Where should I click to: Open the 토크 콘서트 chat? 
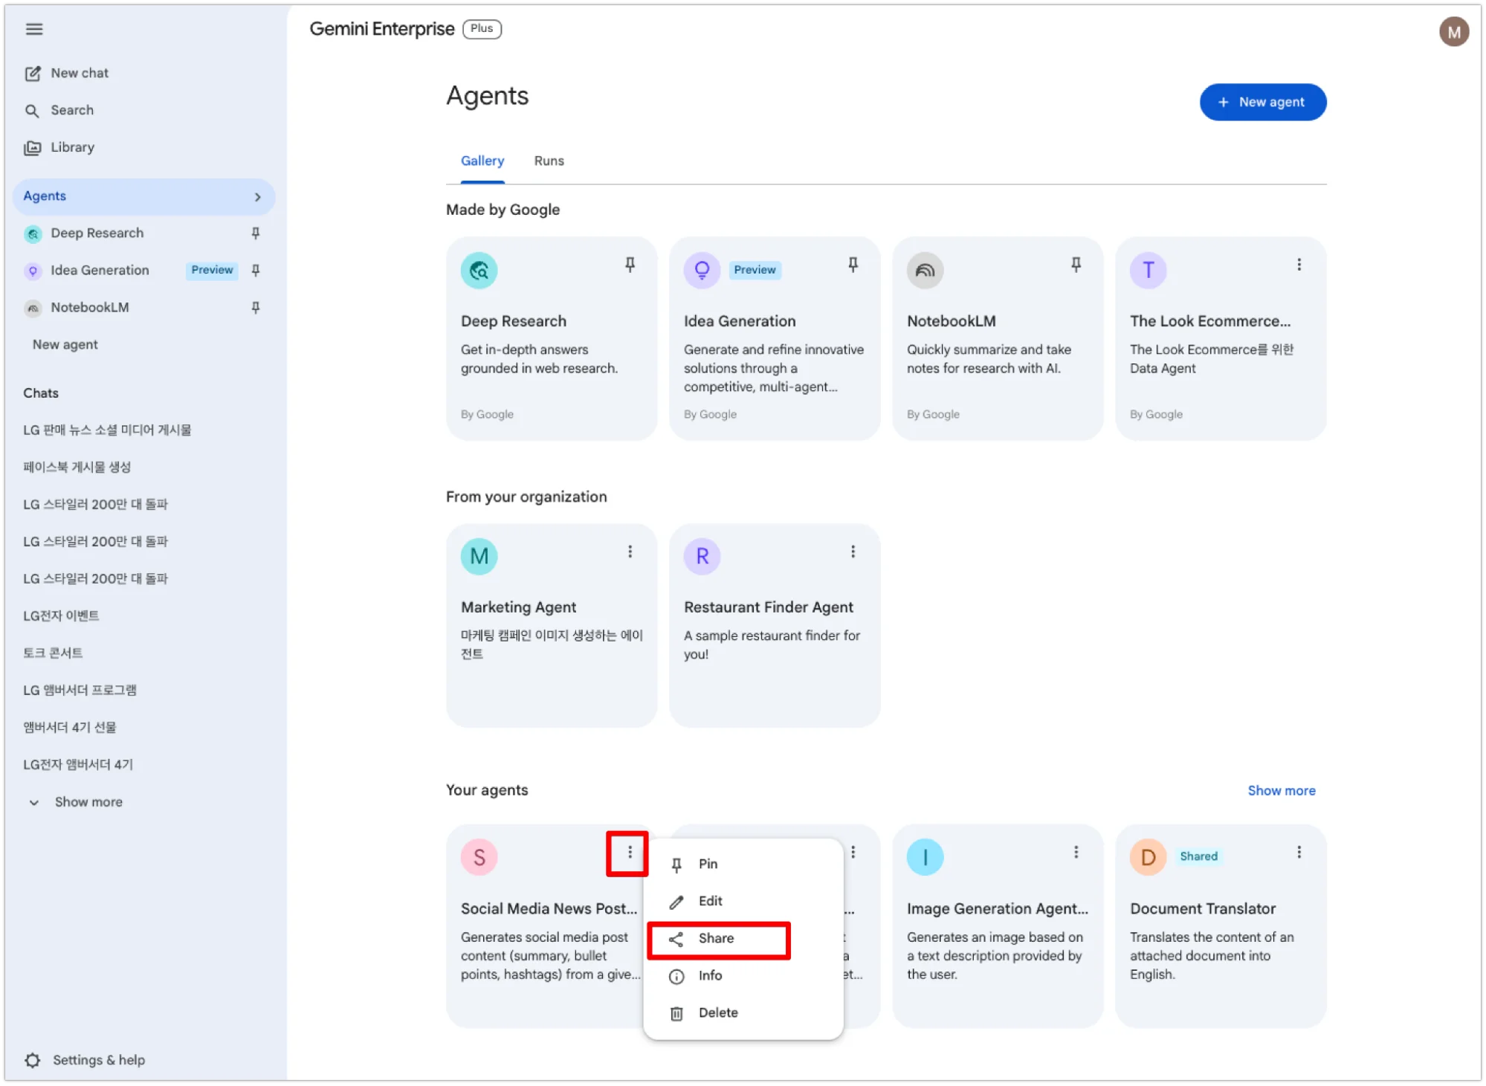tap(53, 653)
